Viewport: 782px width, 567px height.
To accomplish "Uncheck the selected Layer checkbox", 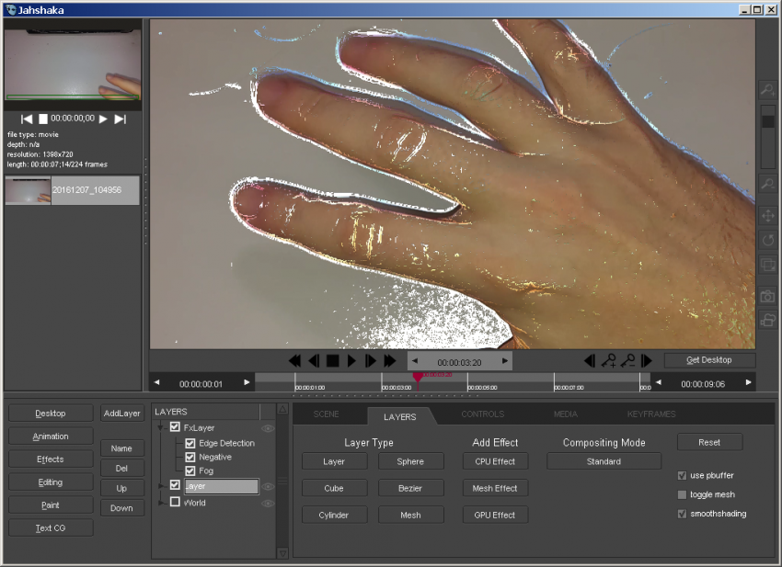I will tap(175, 485).
